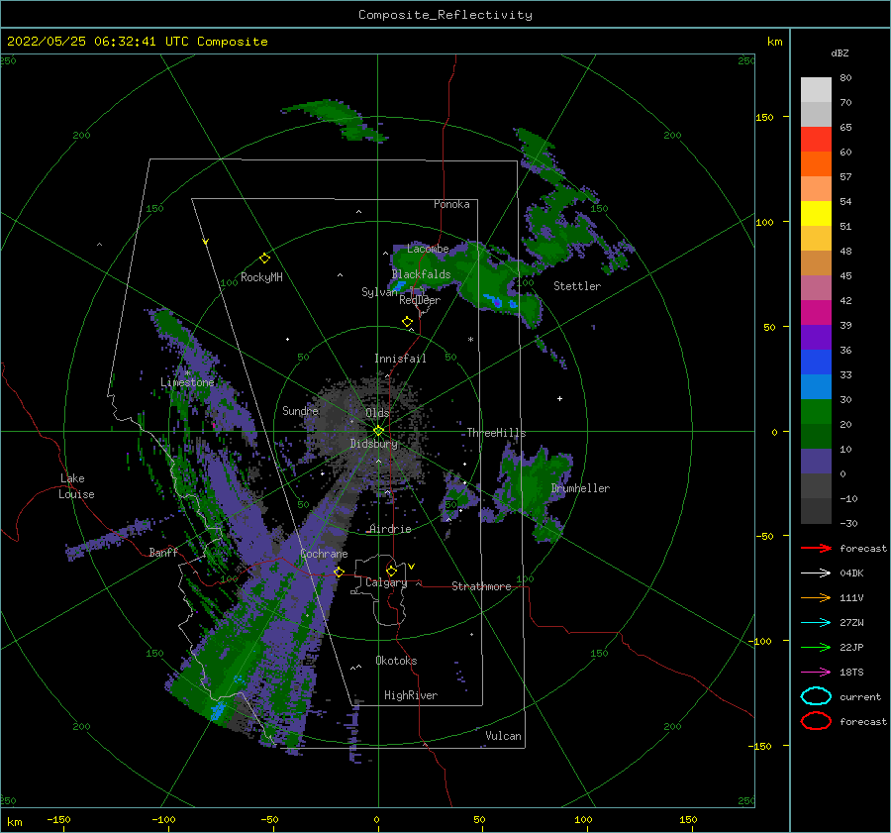Image resolution: width=891 pixels, height=833 pixels.
Task: Click the Lacombe label
Action: tap(428, 249)
